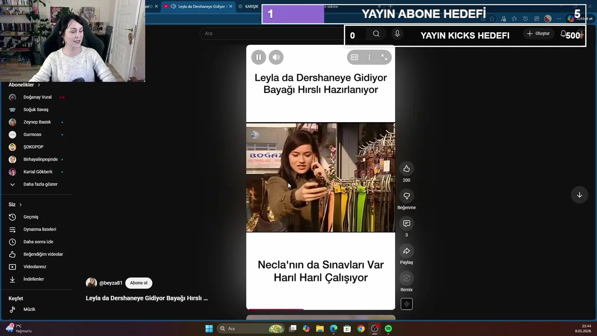597x336 pixels.
Task: Open Microsoft Store from the taskbar
Action: [x=347, y=329]
